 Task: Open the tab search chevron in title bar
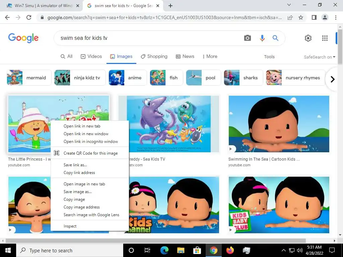tap(289, 5)
